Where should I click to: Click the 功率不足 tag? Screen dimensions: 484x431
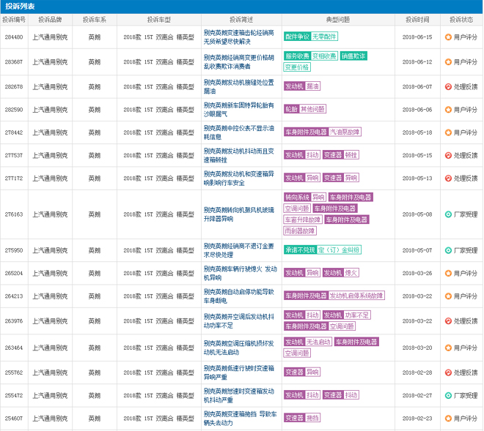coord(357,315)
